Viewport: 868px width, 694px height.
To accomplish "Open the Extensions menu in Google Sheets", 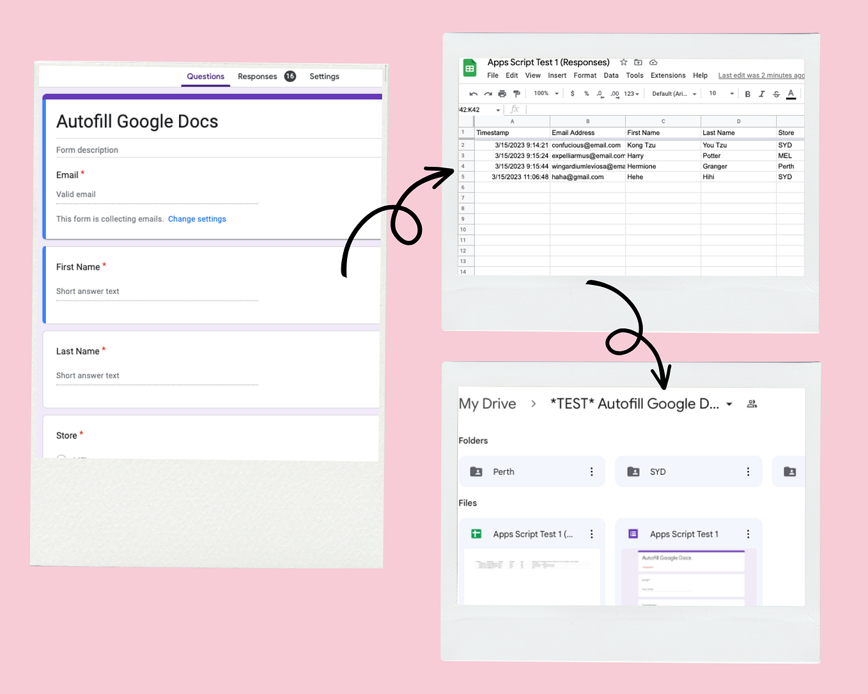I will click(667, 75).
